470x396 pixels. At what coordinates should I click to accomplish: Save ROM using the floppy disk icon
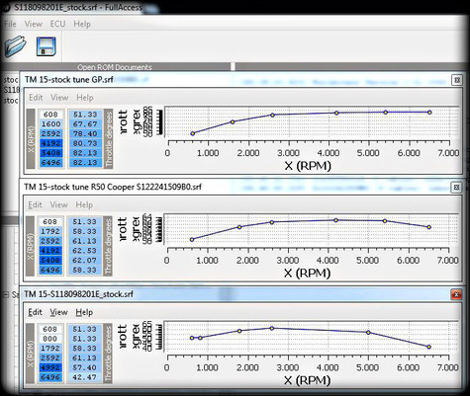point(46,46)
